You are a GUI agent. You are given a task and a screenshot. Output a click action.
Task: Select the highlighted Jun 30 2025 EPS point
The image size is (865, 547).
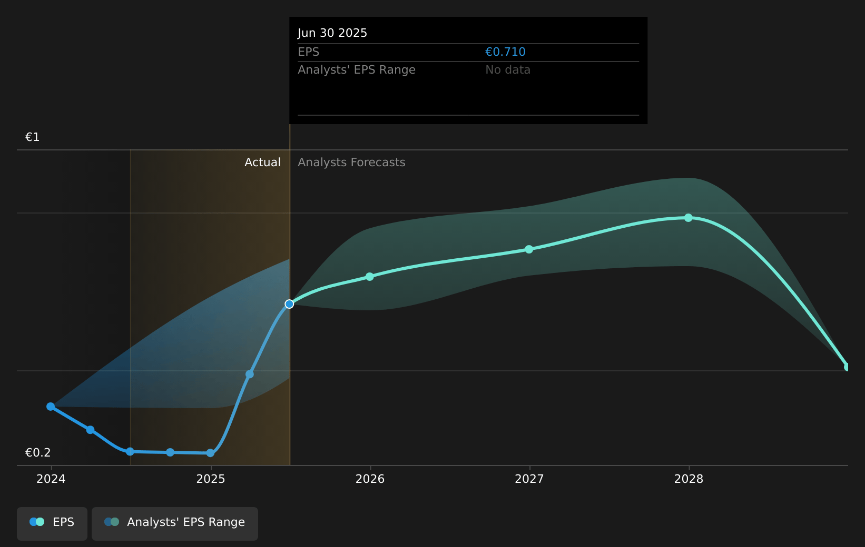click(x=289, y=304)
